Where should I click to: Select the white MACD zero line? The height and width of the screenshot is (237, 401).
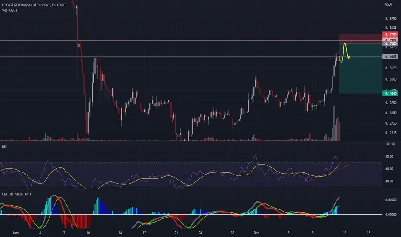point(191,215)
